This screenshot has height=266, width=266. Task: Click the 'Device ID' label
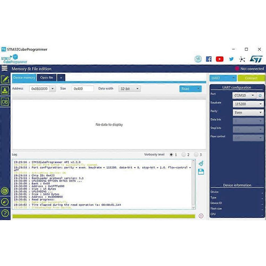[216, 203]
